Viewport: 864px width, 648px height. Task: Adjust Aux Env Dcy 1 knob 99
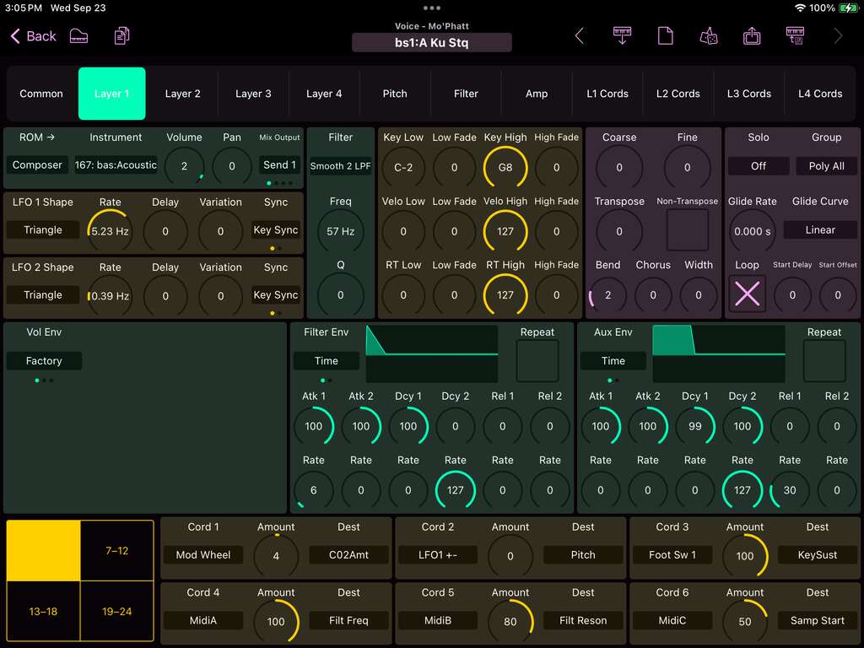click(695, 426)
